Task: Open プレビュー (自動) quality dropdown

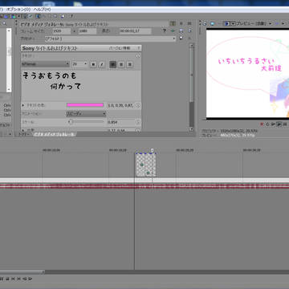Action: [253, 23]
